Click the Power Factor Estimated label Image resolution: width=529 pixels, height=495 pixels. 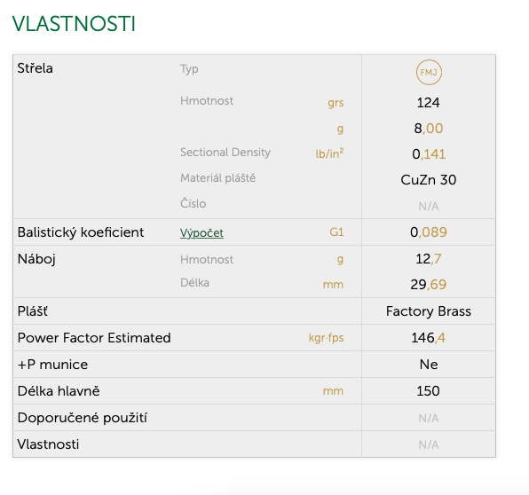coord(94,338)
